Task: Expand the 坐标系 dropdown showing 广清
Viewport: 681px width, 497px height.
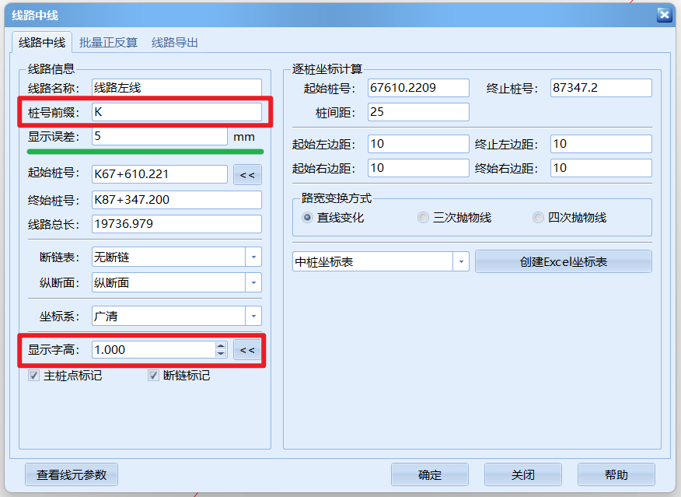Action: [x=253, y=317]
